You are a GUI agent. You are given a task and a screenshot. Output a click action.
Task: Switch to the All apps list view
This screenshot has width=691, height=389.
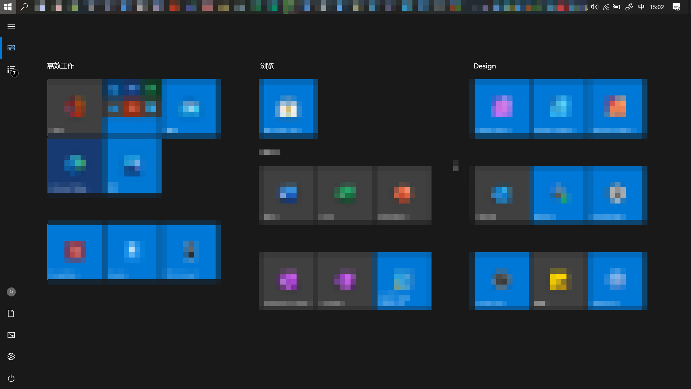pyautogui.click(x=11, y=69)
